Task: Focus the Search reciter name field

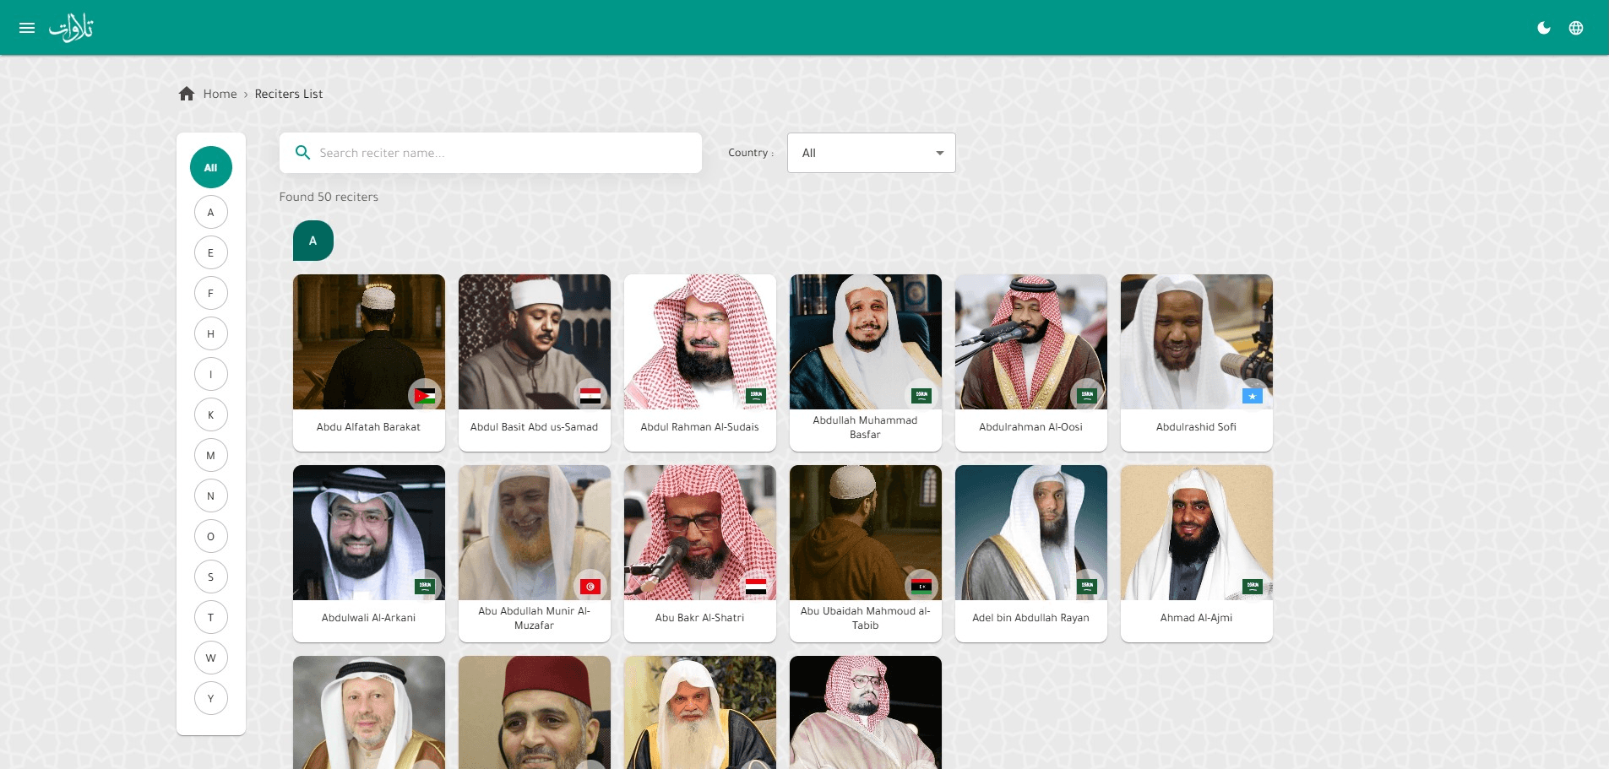Action: (x=491, y=153)
